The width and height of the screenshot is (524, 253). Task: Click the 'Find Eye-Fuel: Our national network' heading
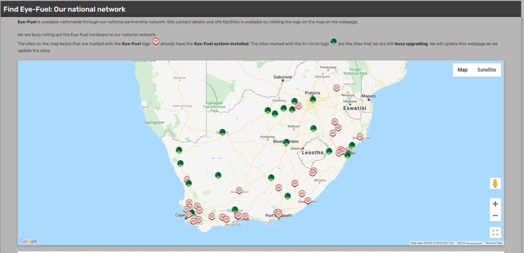64,9
